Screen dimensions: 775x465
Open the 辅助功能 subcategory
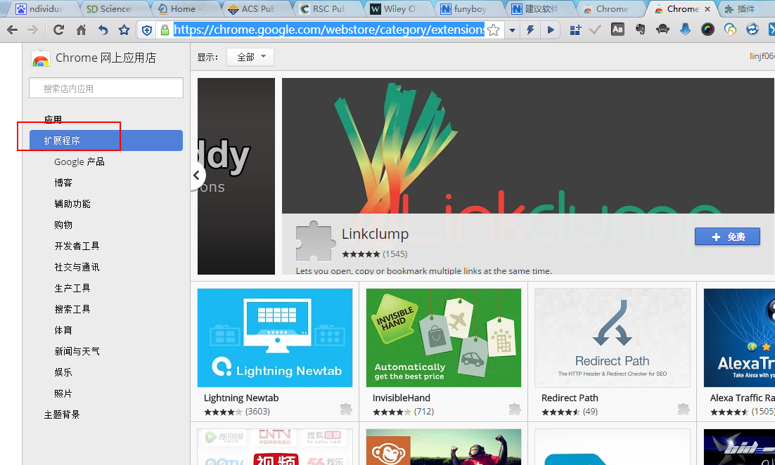72,204
